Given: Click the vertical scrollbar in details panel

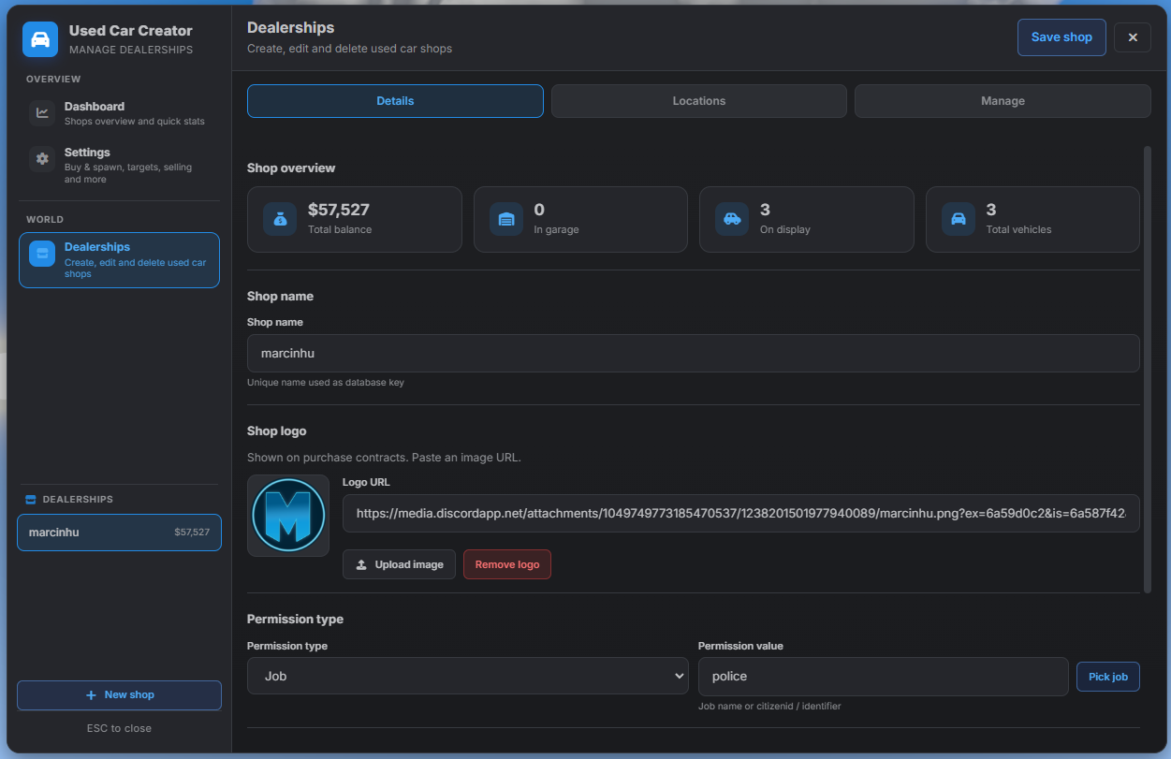Looking at the screenshot, I should [1148, 369].
